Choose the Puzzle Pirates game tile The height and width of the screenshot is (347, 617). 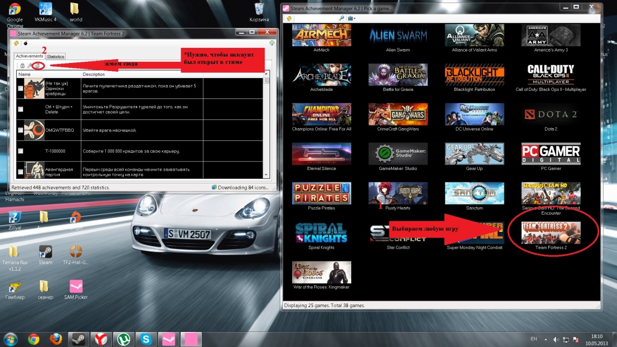pos(322,193)
